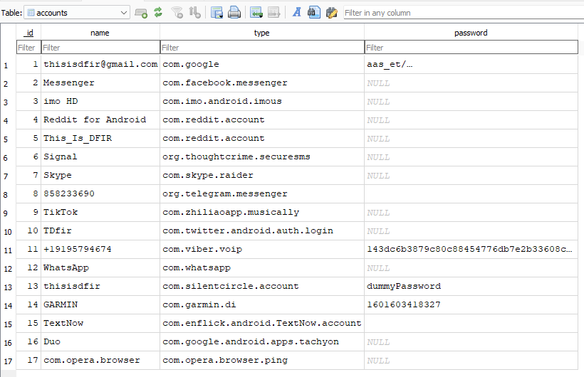This screenshot has width=584, height=377.
Task: Select the 1601603418327 password cell
Action: (x=471, y=304)
